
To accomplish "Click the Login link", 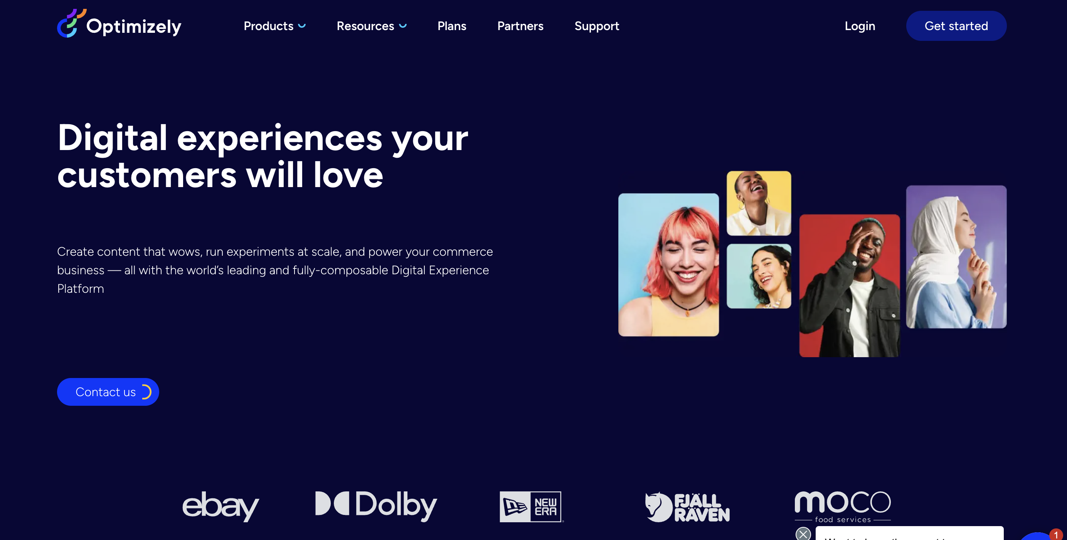I will (x=860, y=25).
